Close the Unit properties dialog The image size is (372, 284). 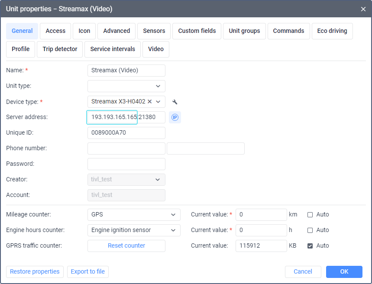(x=363, y=9)
